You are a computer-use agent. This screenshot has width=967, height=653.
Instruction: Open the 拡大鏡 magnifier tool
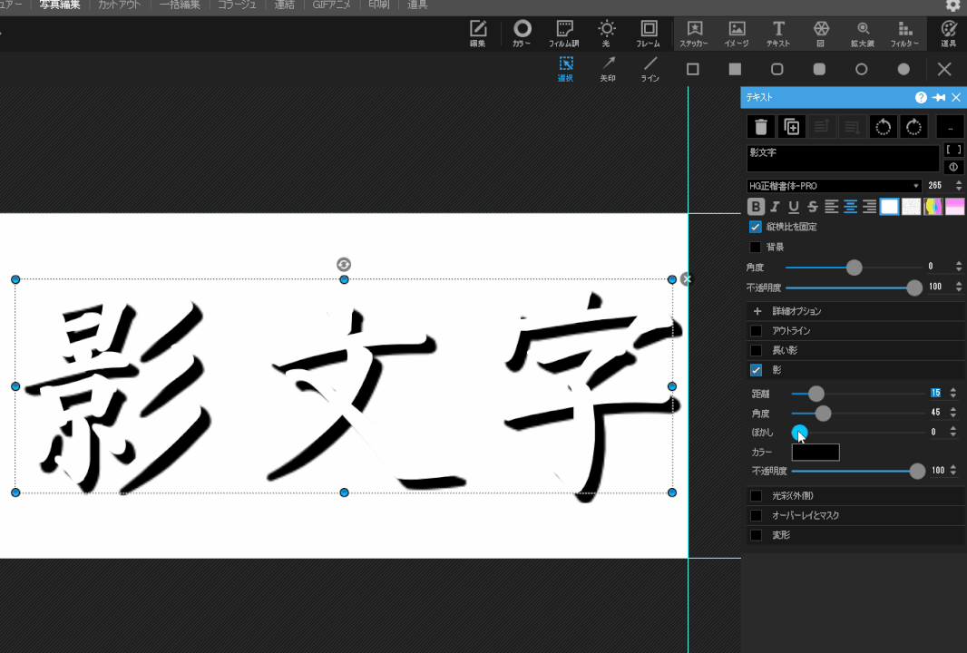863,34
